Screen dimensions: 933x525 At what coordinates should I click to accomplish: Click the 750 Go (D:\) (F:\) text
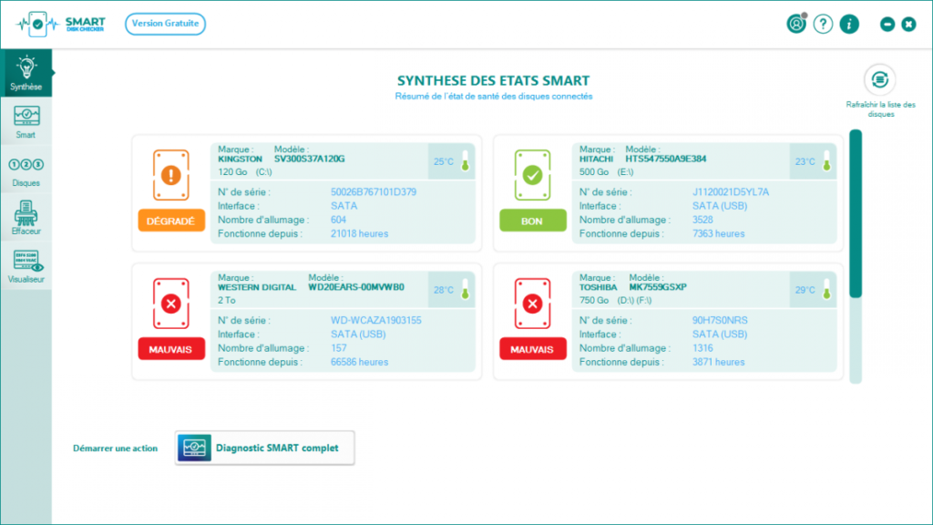[615, 300]
